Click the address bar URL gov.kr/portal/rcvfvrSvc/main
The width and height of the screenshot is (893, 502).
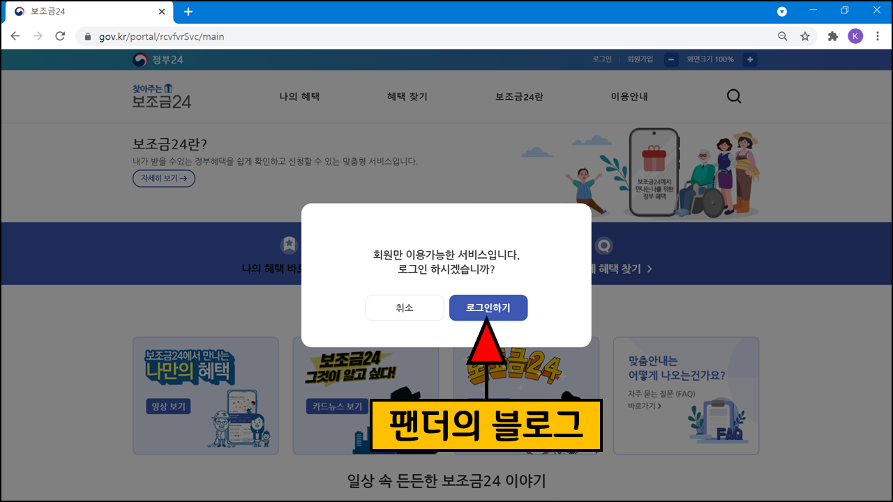[161, 37]
